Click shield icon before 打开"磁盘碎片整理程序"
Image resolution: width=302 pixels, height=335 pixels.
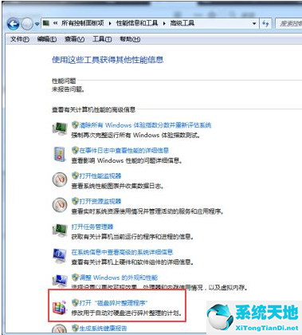pos(75,303)
